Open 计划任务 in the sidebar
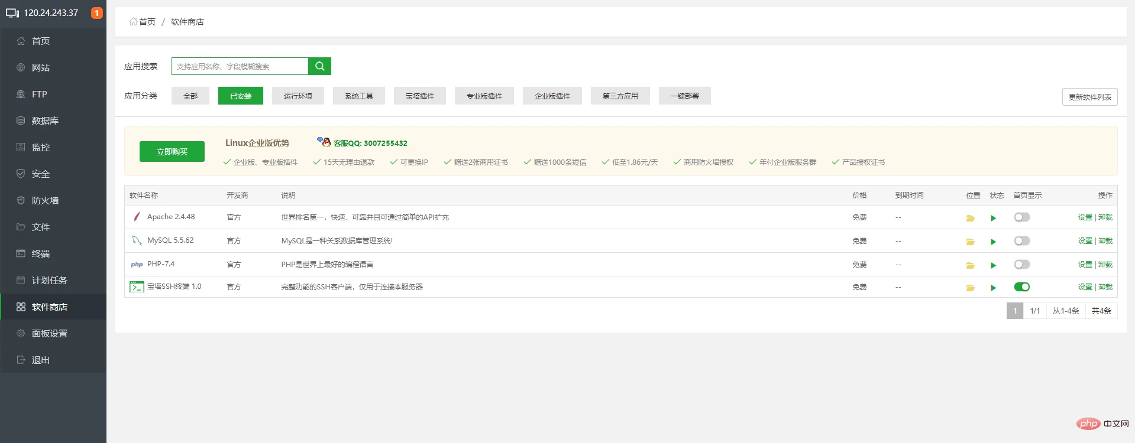This screenshot has width=1135, height=443. point(53,280)
